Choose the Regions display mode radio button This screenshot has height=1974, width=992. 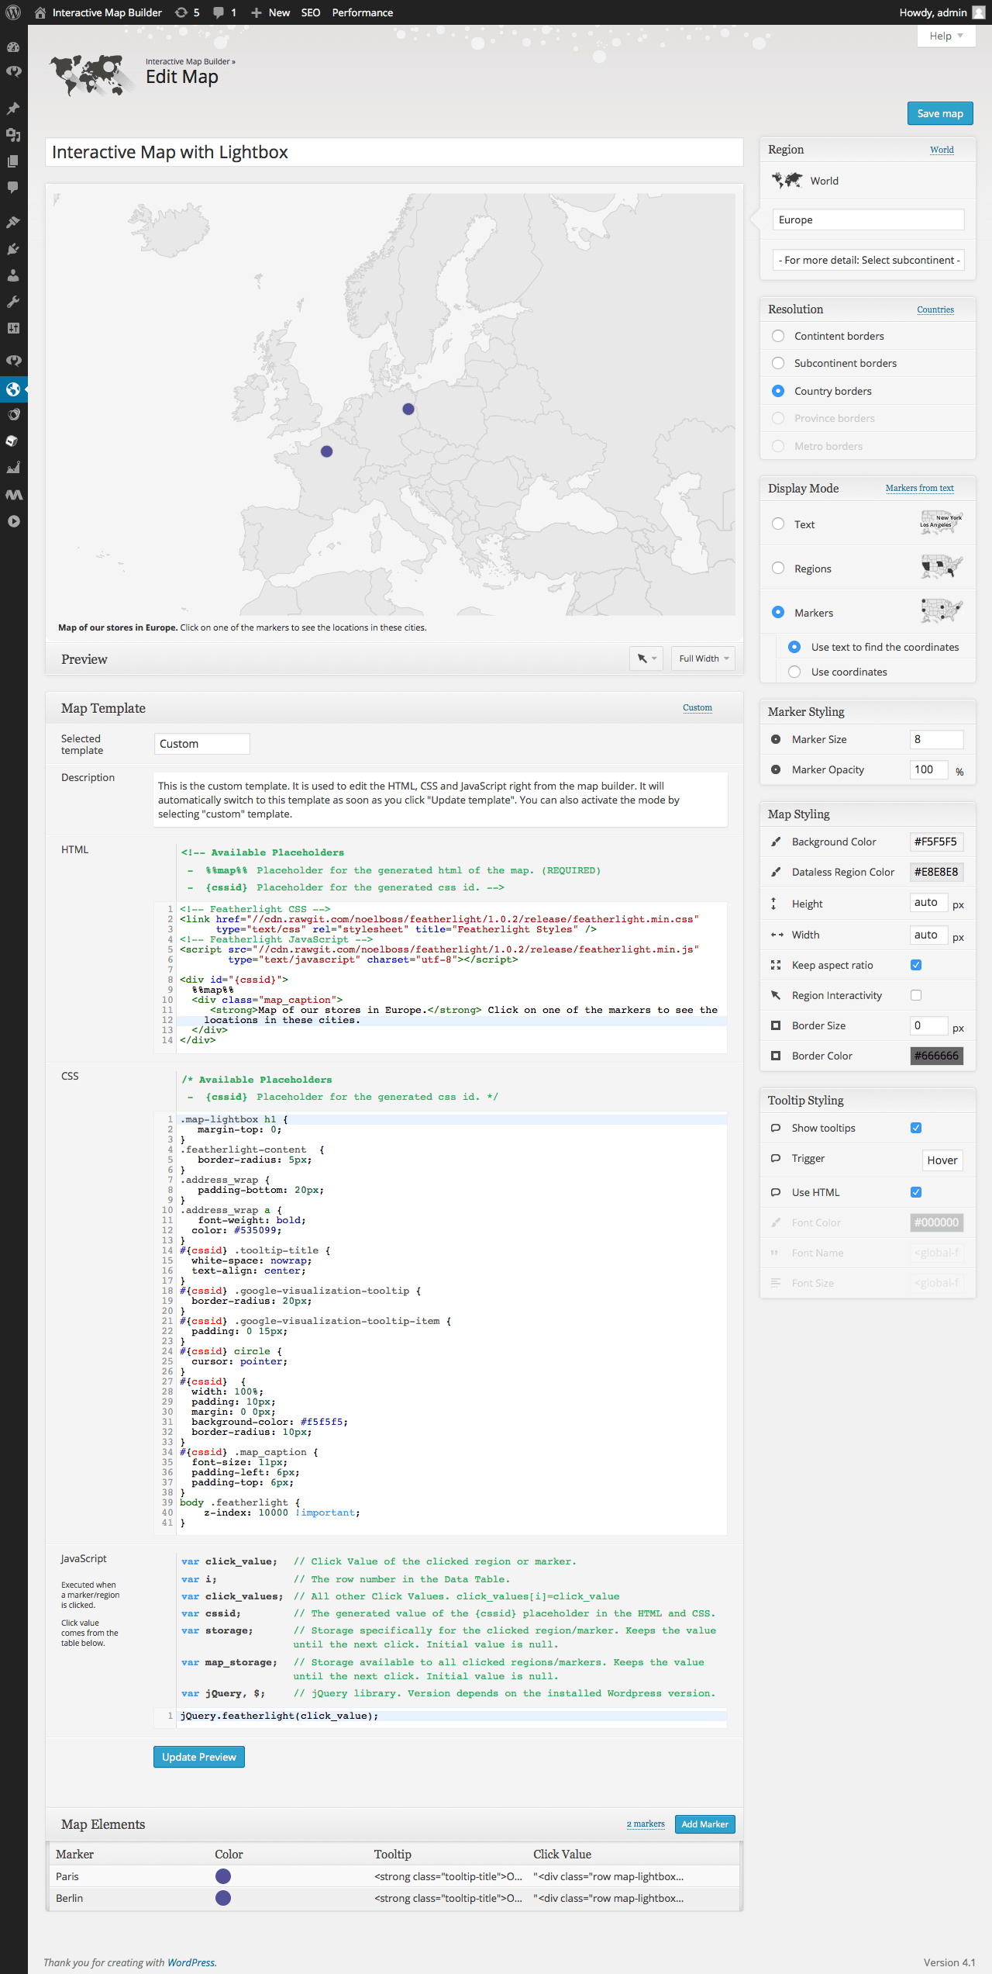coord(778,568)
